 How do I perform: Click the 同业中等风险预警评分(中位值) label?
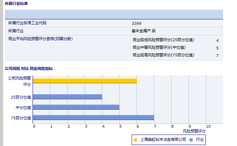coord(159,47)
